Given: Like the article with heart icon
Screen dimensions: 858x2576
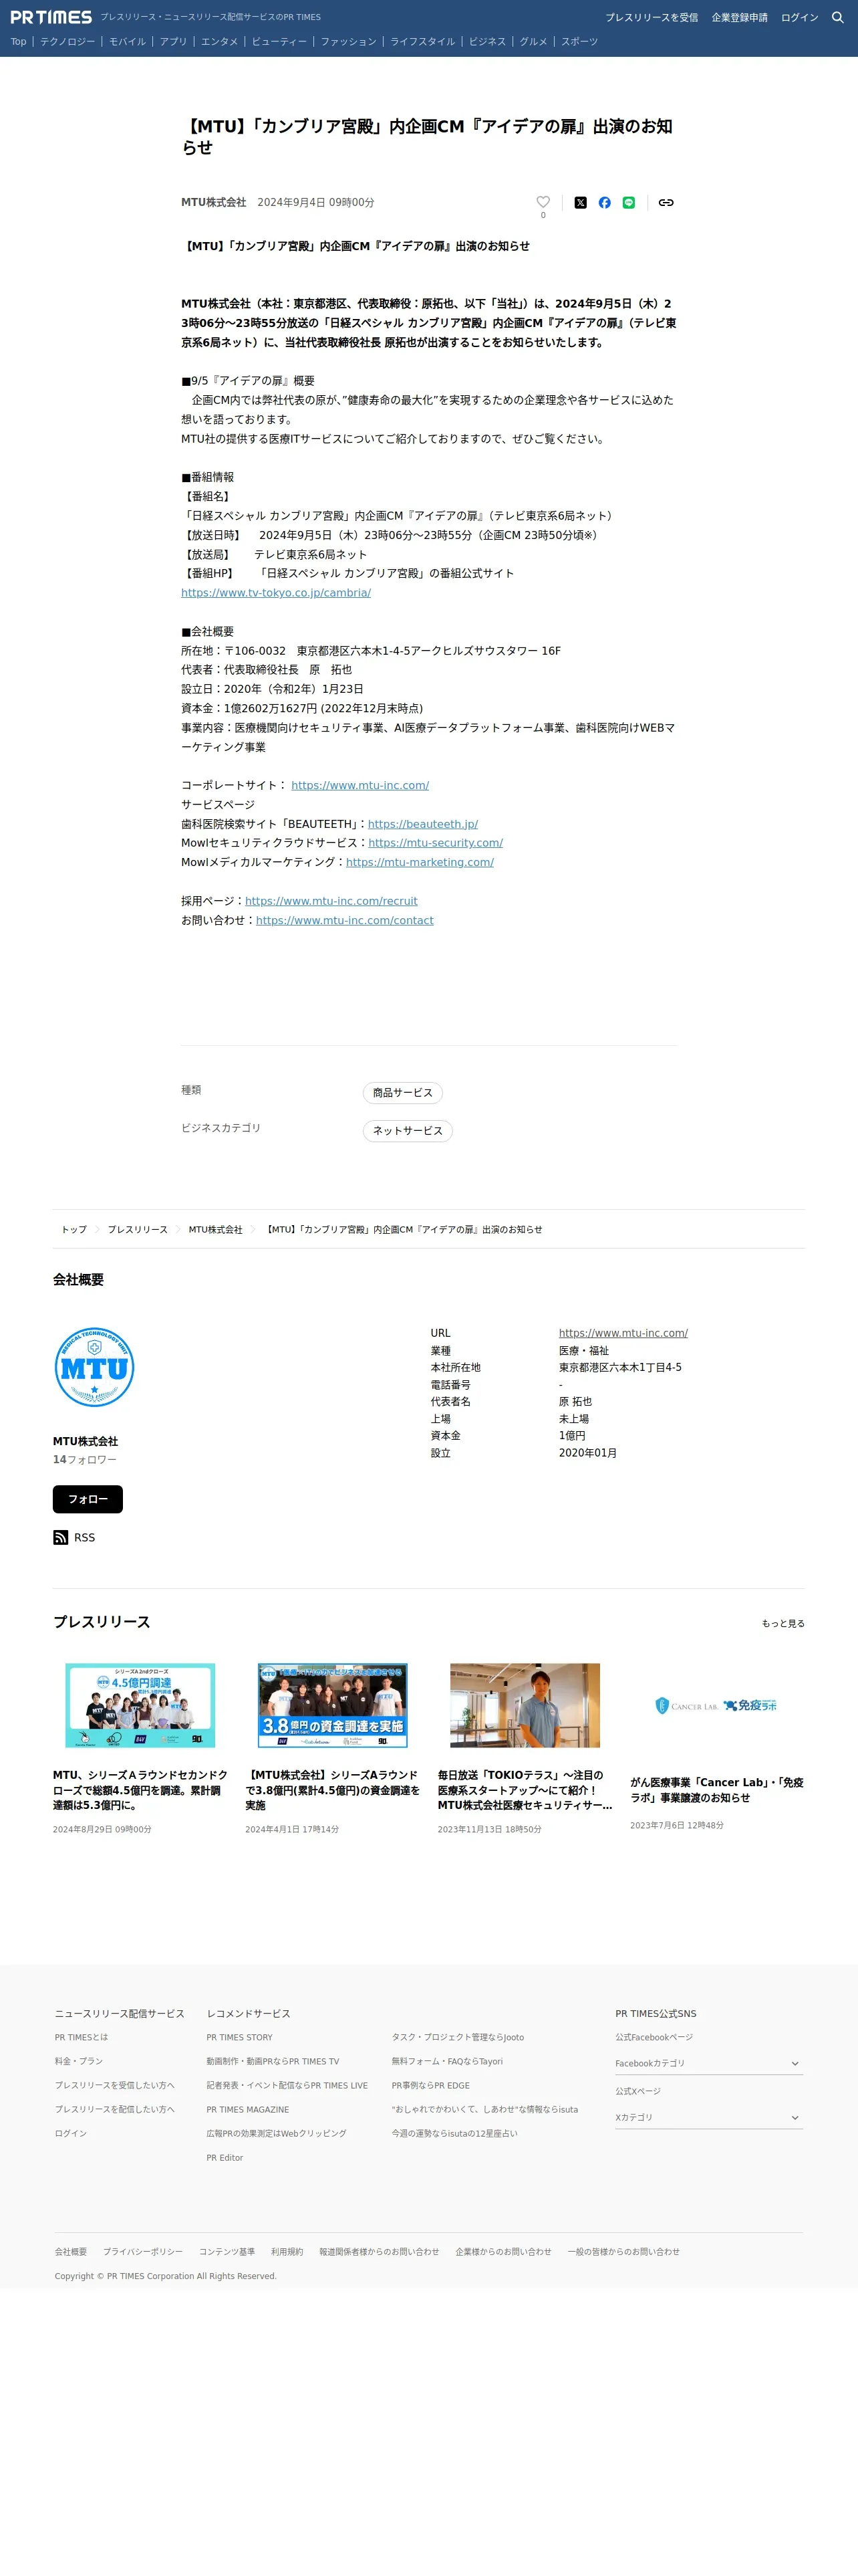Looking at the screenshot, I should point(543,202).
